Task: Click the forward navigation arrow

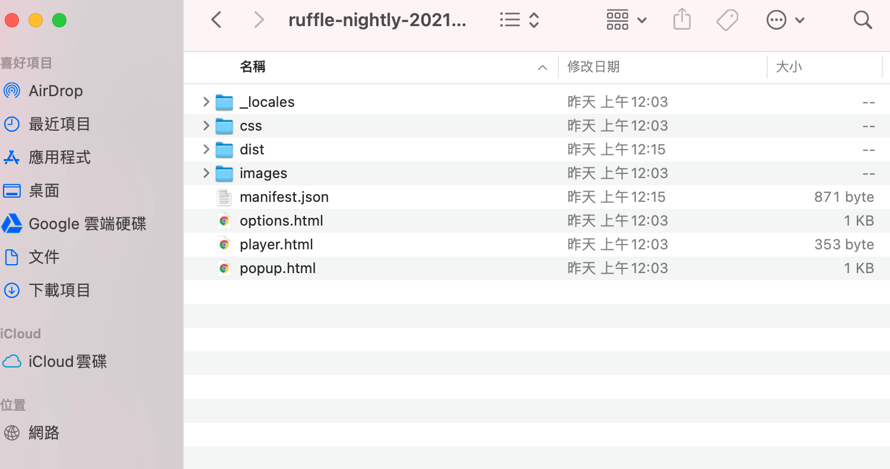Action: (x=259, y=20)
